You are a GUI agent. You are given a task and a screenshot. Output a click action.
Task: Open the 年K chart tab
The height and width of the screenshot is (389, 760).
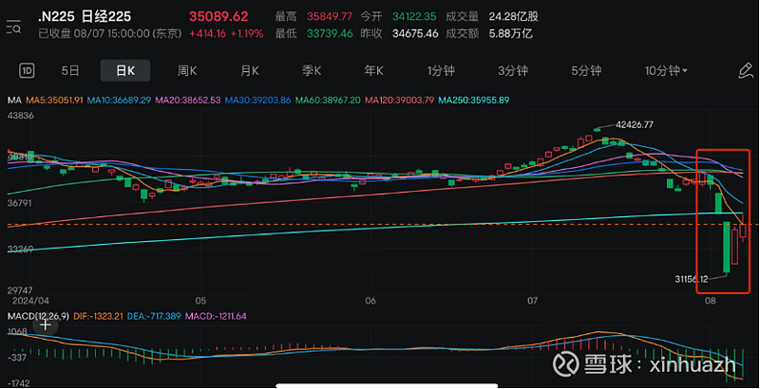tap(373, 71)
